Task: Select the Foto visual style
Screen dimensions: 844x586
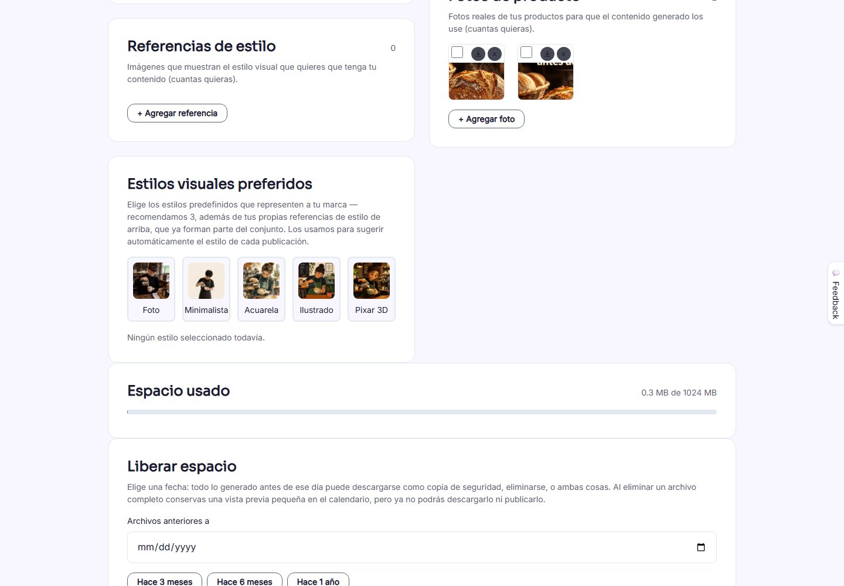Action: 151,289
